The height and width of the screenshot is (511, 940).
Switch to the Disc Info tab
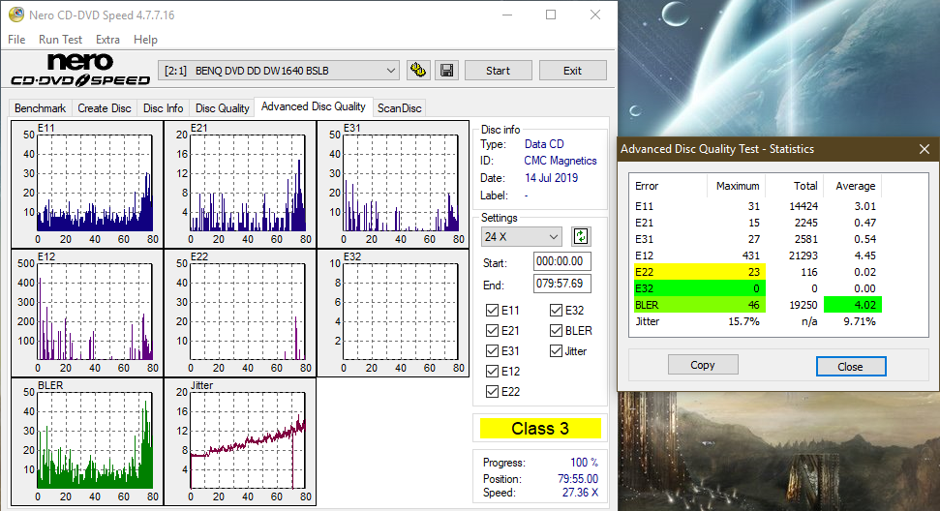(x=163, y=108)
